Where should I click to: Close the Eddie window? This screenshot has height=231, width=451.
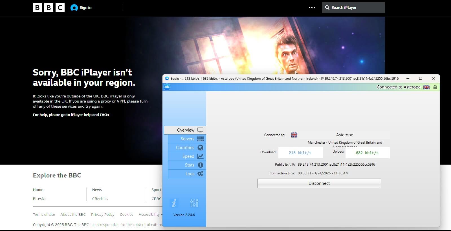click(434, 79)
